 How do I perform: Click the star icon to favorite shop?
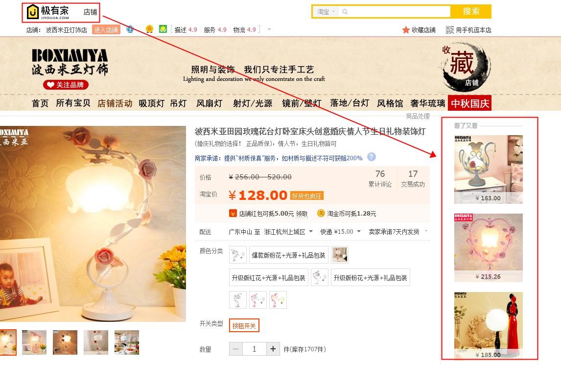click(406, 30)
